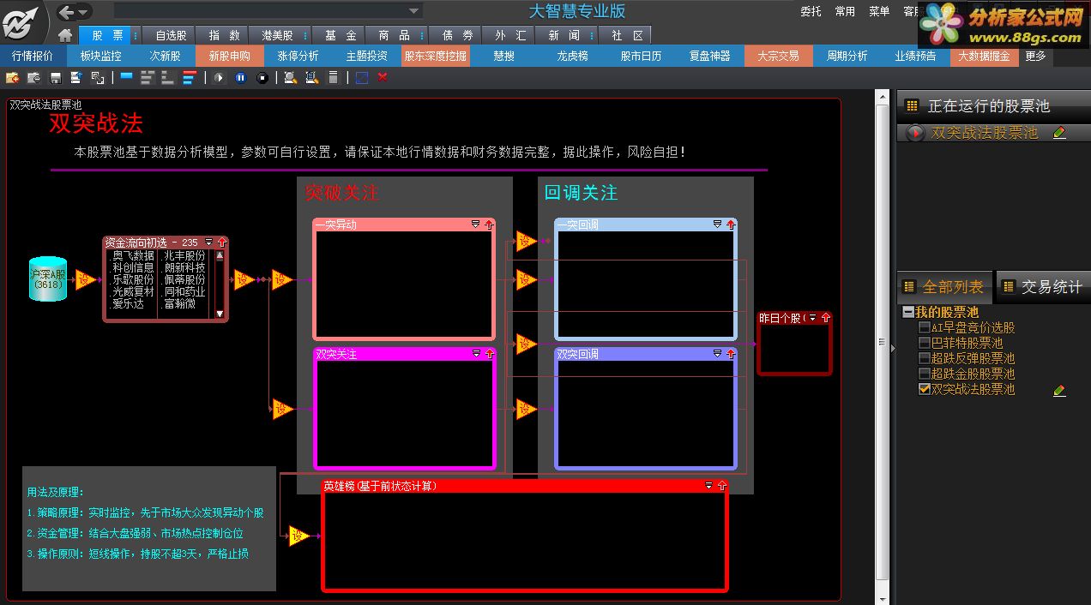Open the 新股申购 highlighted sub-tab
The image size is (1091, 605).
pyautogui.click(x=230, y=56)
